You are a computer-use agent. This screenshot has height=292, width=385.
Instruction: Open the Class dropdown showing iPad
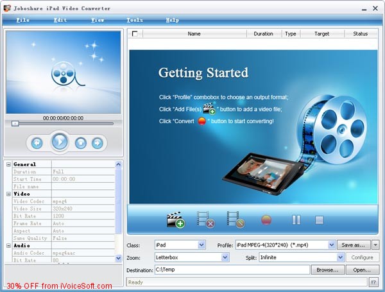pos(201,245)
